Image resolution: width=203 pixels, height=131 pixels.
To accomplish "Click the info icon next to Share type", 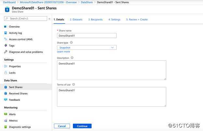I will pos(71,42).
